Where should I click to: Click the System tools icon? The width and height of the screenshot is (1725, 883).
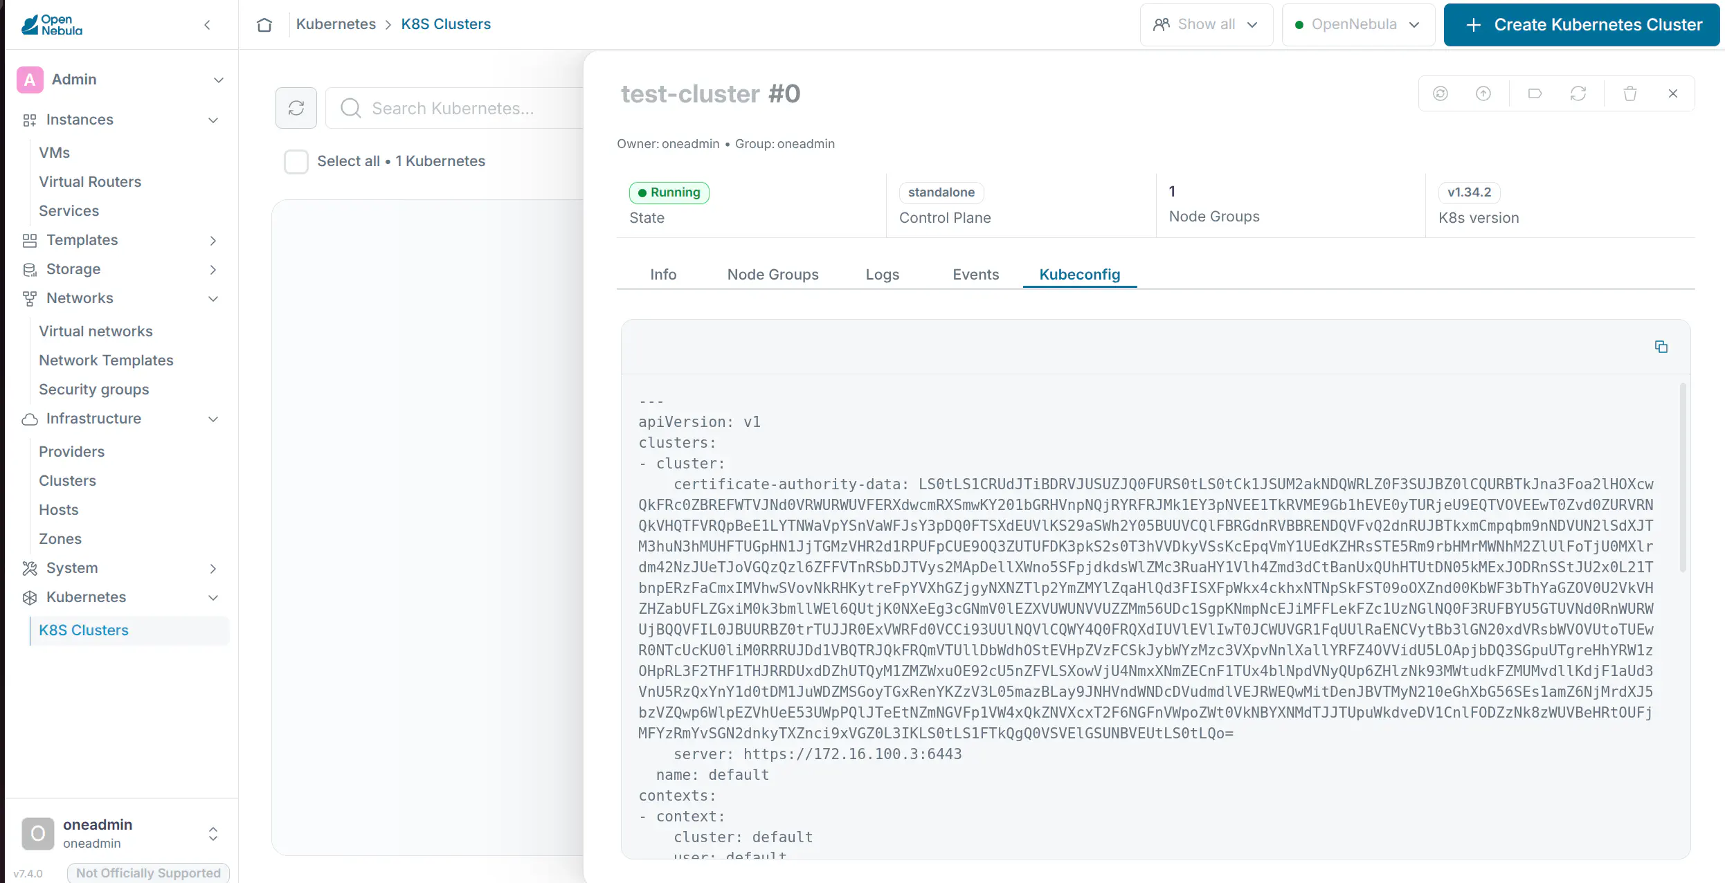point(29,568)
